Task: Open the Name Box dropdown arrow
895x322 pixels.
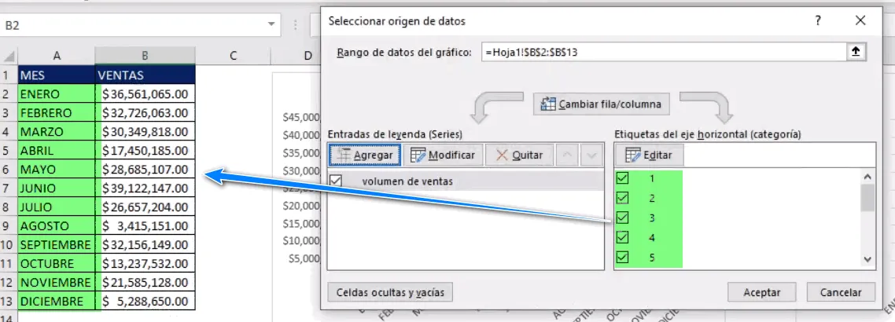Action: pyautogui.click(x=272, y=25)
